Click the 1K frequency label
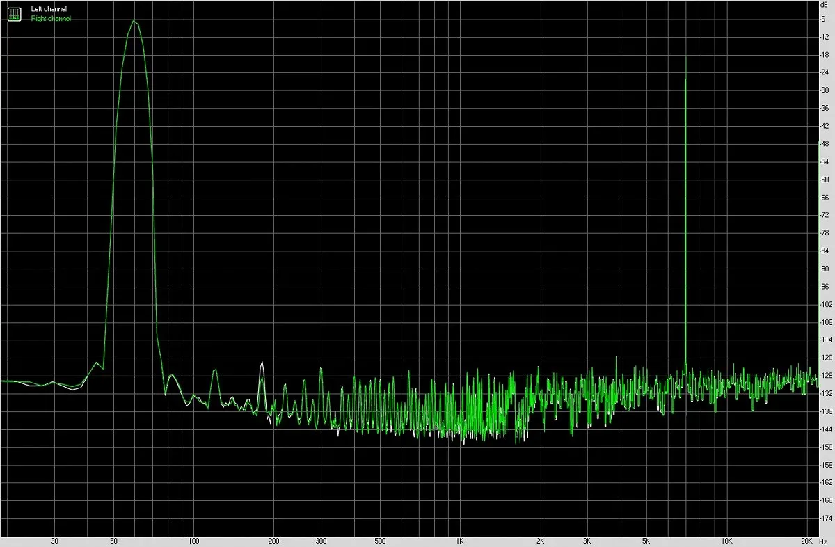835x547 pixels. click(460, 541)
